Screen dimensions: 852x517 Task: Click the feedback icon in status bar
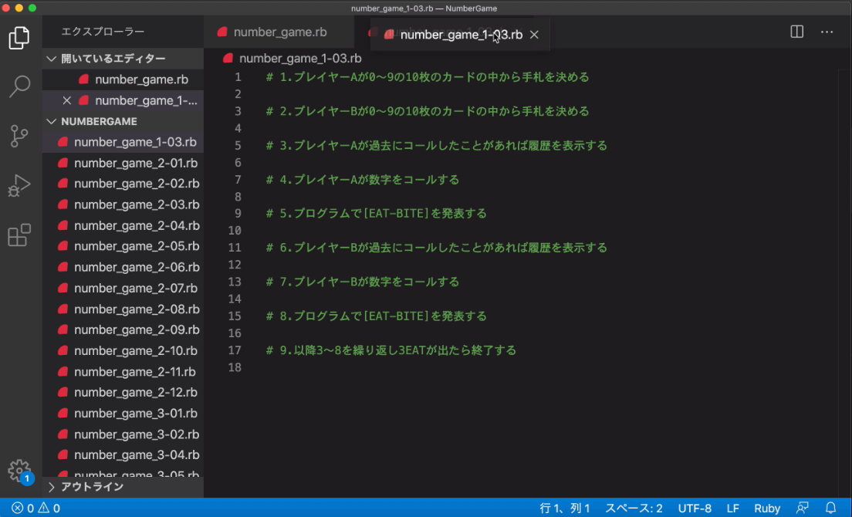(x=802, y=509)
